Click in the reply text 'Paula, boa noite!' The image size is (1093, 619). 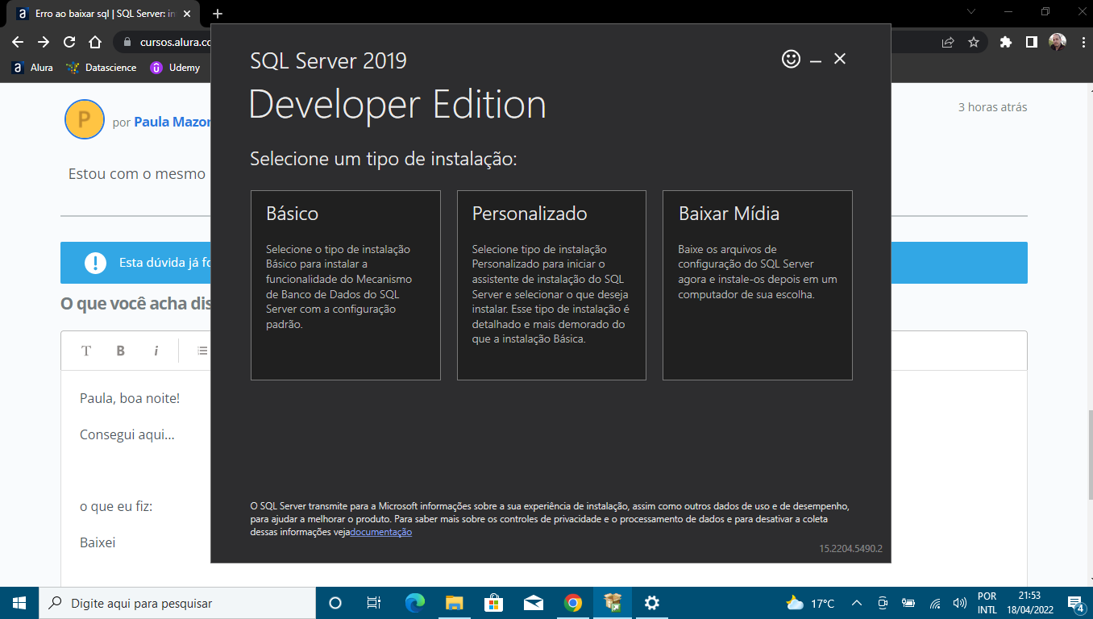pos(130,398)
